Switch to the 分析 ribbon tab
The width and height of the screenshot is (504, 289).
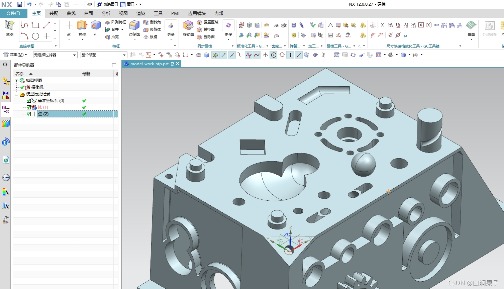[106, 13]
